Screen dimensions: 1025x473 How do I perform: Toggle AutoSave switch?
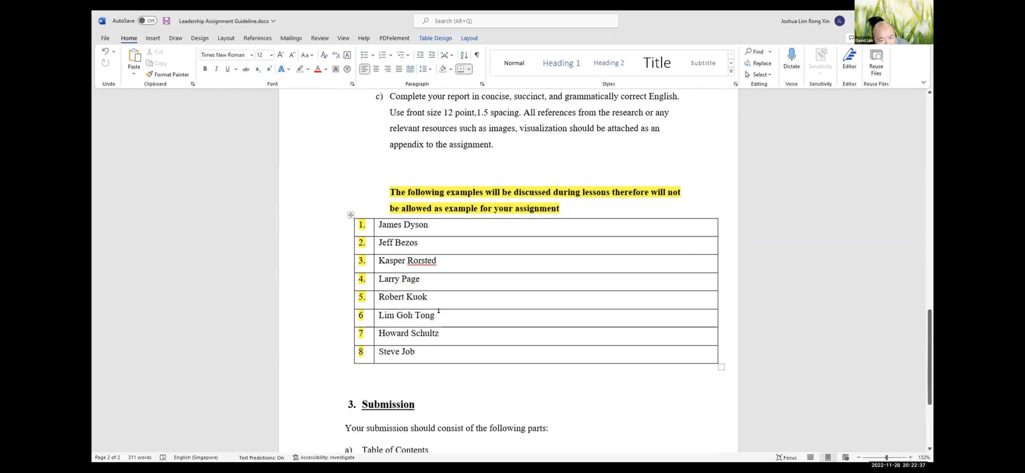147,21
